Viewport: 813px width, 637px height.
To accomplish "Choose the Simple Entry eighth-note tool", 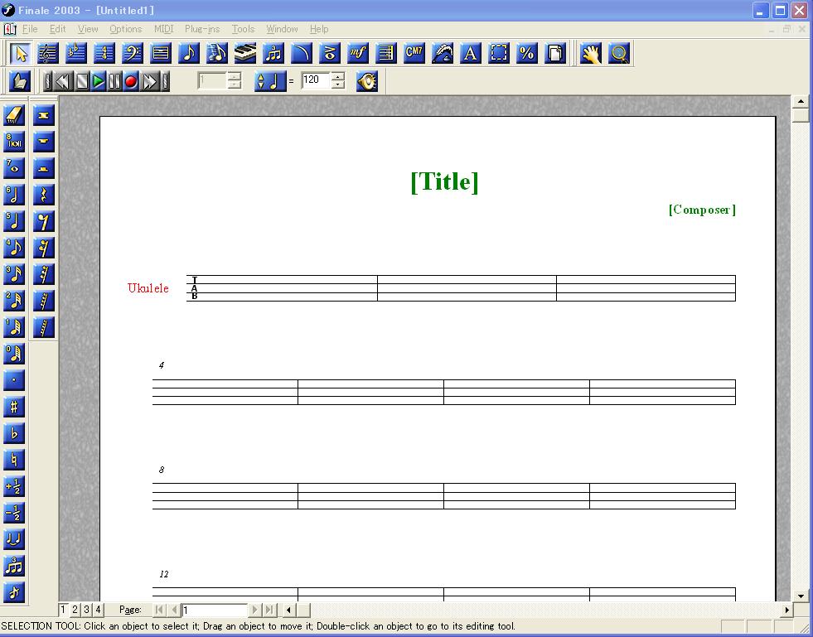I will pos(189,53).
